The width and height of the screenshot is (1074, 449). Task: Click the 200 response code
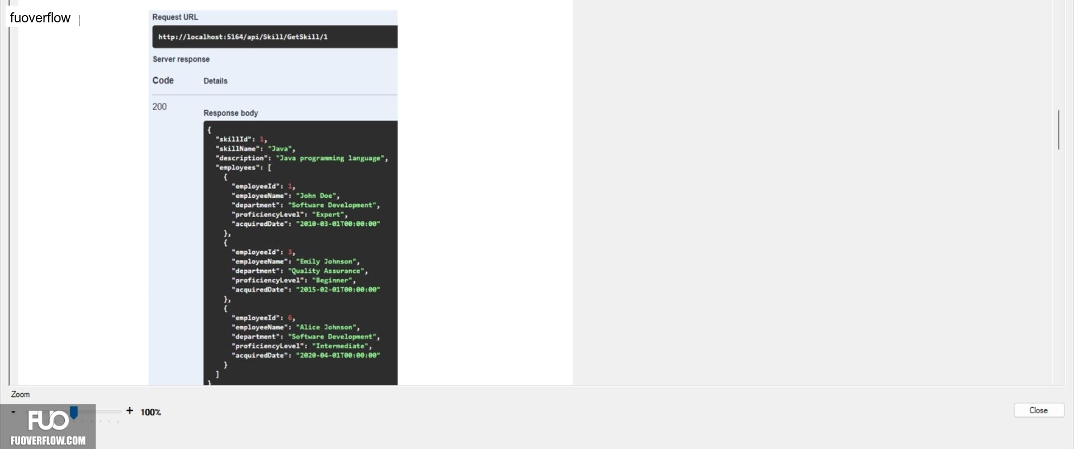[159, 107]
